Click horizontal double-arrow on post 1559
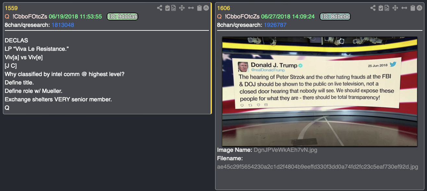The width and height of the screenshot is (427, 191). 191,8
